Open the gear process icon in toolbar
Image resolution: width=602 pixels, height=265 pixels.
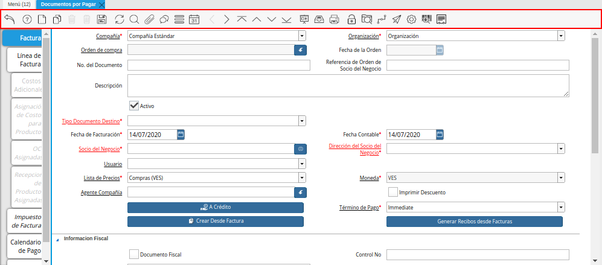412,19
